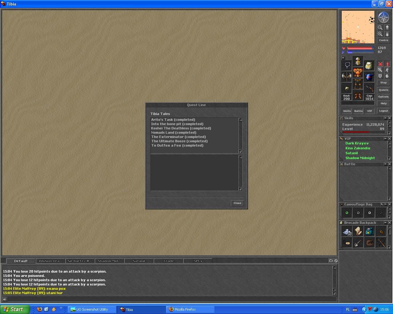Open the equipped backpack slot
This screenshot has width=393, height=314.
tap(369, 65)
